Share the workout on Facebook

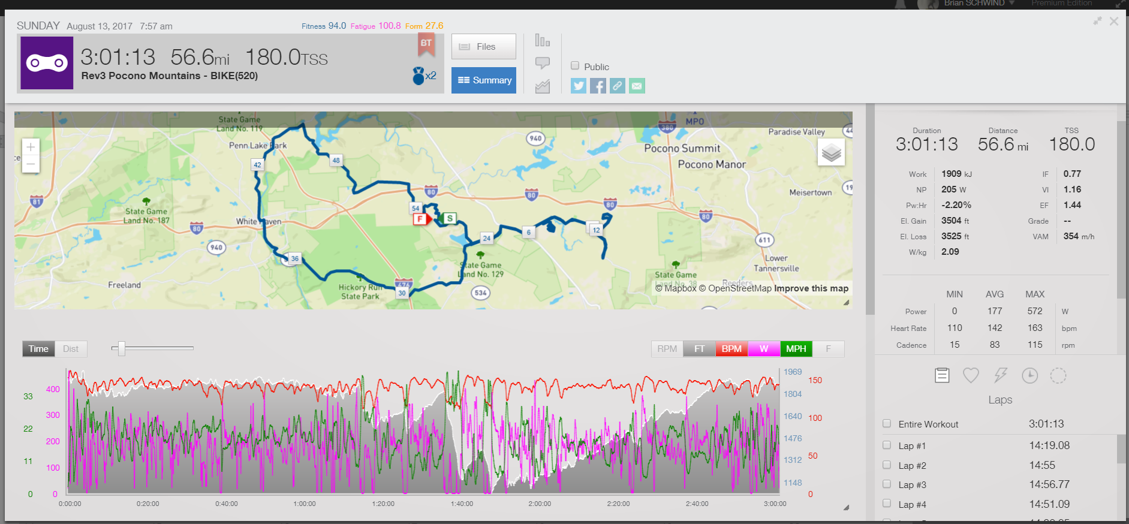pyautogui.click(x=598, y=86)
